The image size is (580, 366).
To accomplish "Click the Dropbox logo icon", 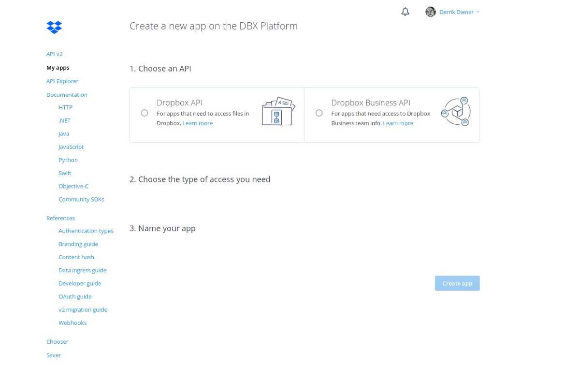I will tap(54, 28).
